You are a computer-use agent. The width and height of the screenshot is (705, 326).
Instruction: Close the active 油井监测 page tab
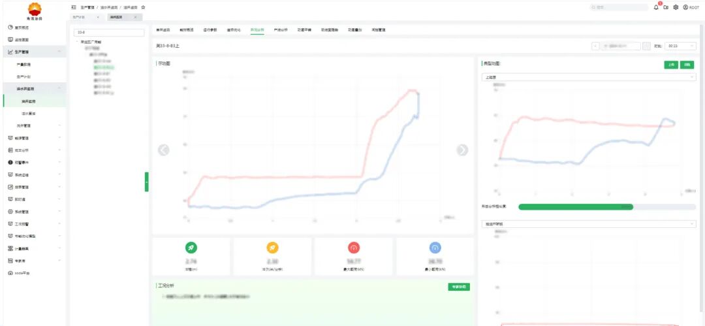pyautogui.click(x=135, y=17)
